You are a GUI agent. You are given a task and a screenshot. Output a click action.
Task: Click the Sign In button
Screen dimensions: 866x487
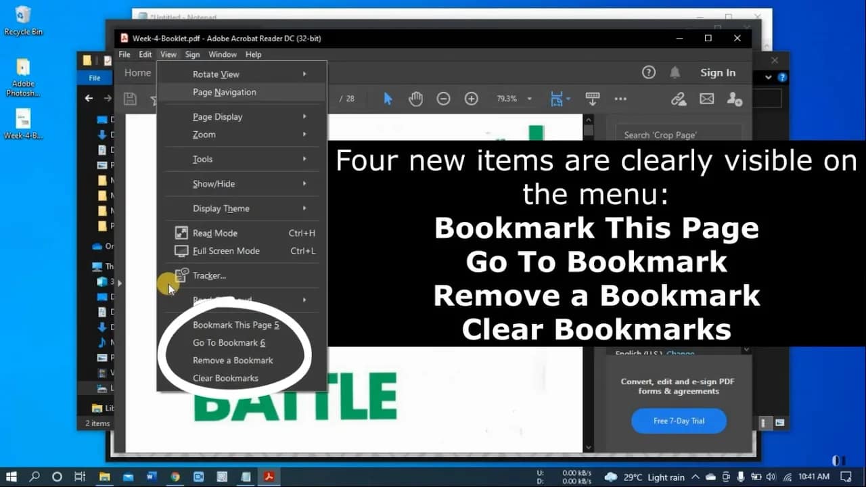(717, 72)
